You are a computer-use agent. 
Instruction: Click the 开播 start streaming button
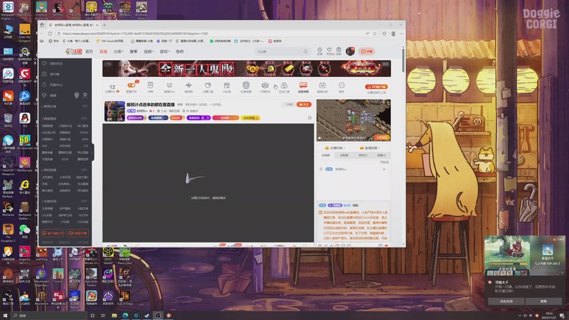pos(366,51)
